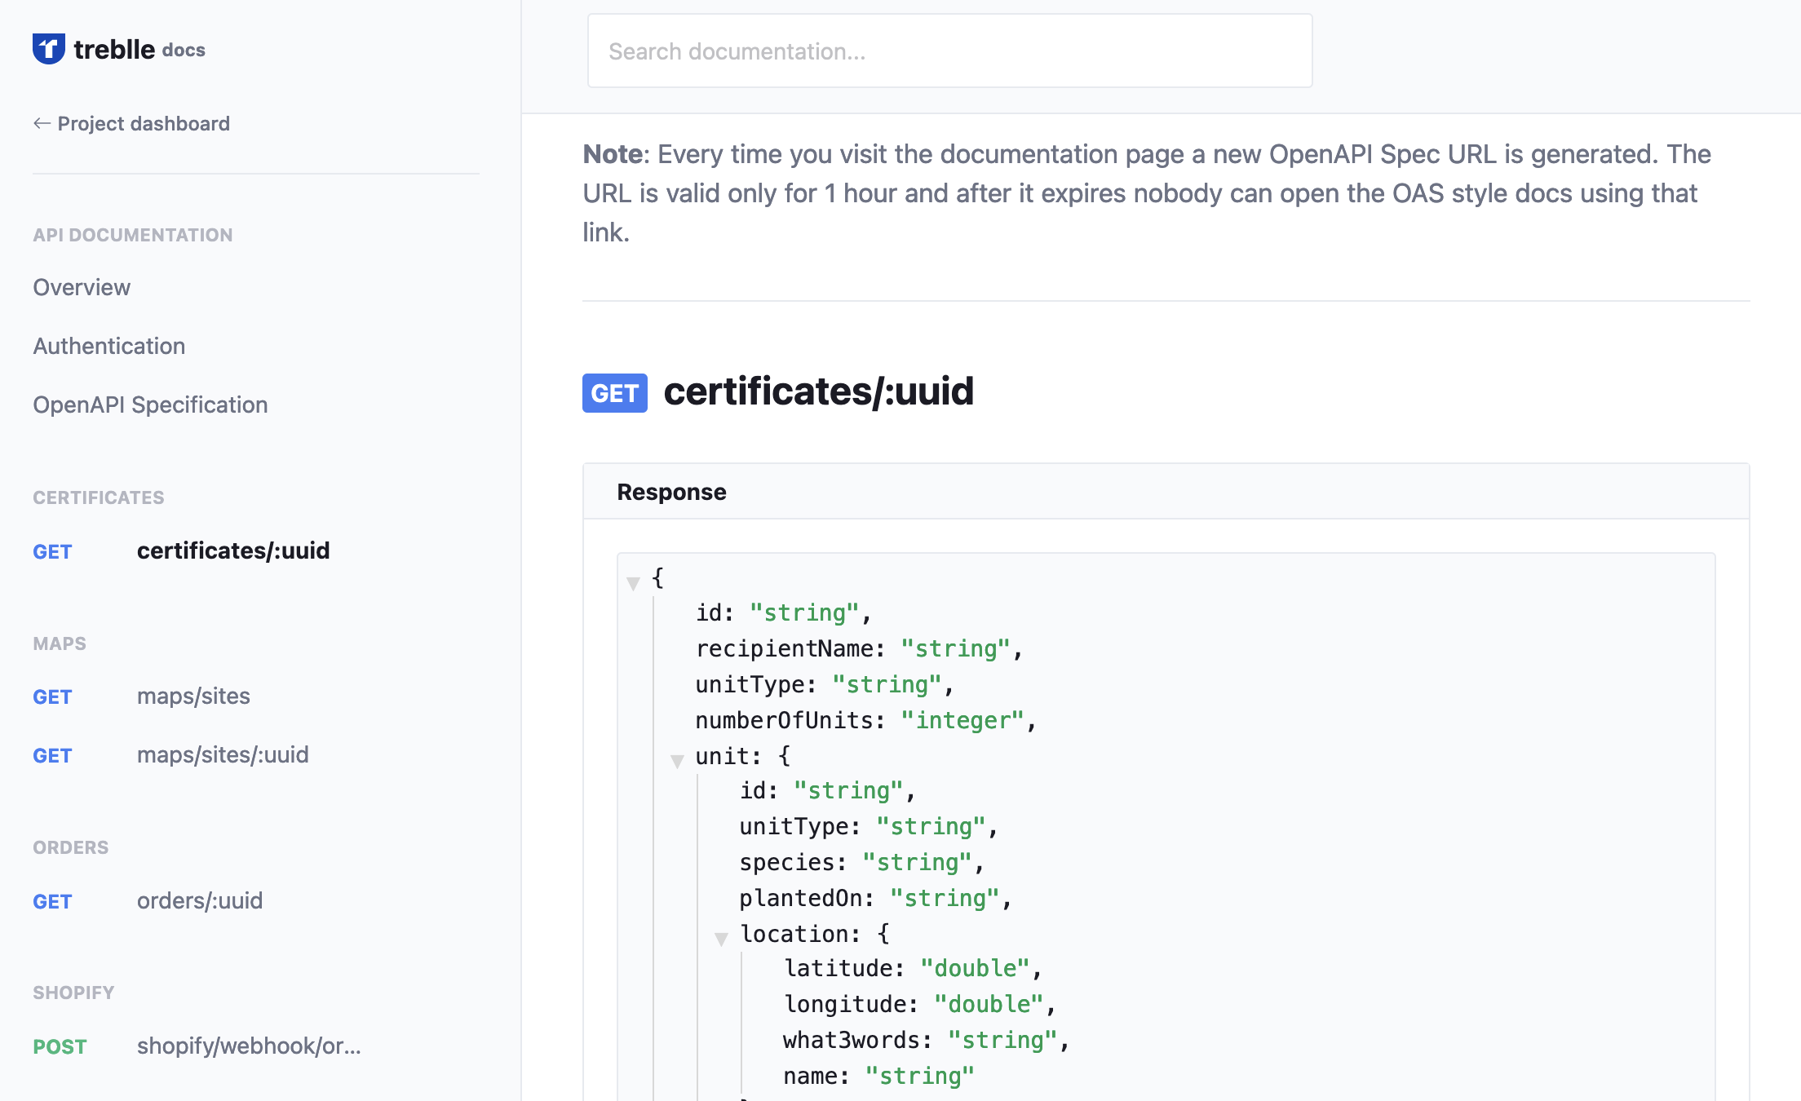This screenshot has width=1801, height=1101.
Task: Click the latitude: "double" line
Action: click(x=914, y=968)
